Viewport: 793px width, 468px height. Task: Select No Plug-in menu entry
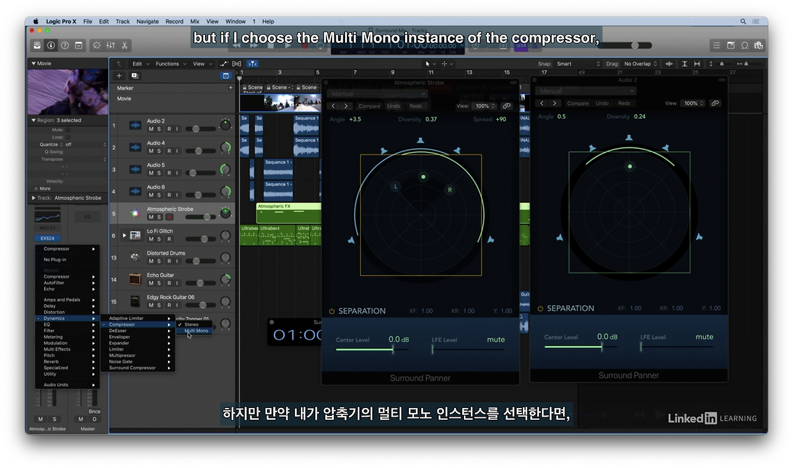click(x=67, y=259)
